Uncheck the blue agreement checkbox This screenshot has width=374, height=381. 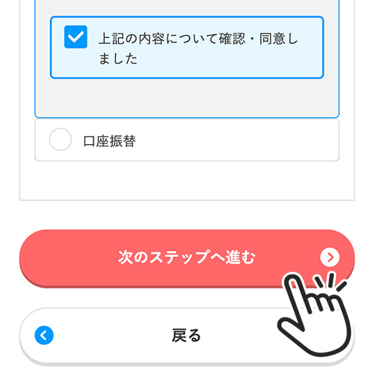click(76, 37)
